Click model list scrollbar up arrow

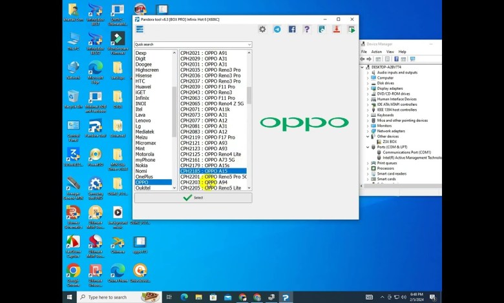(x=249, y=53)
